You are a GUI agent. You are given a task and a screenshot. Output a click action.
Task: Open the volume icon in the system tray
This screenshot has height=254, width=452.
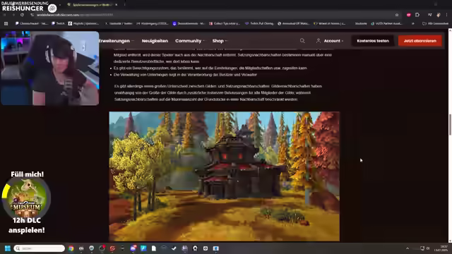point(428,248)
